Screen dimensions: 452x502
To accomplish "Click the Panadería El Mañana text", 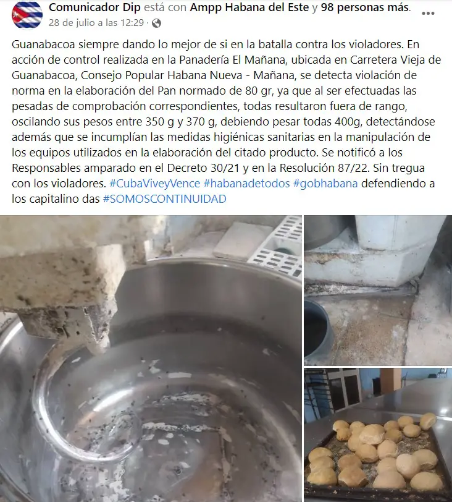I will tap(233, 60).
